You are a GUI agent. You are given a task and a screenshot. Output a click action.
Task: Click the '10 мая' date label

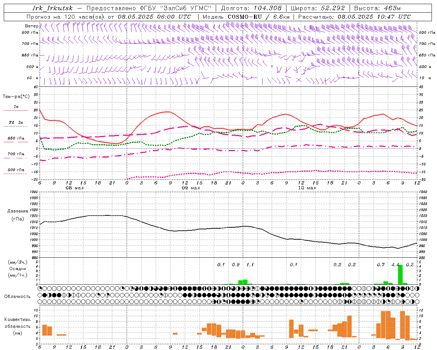(307, 188)
